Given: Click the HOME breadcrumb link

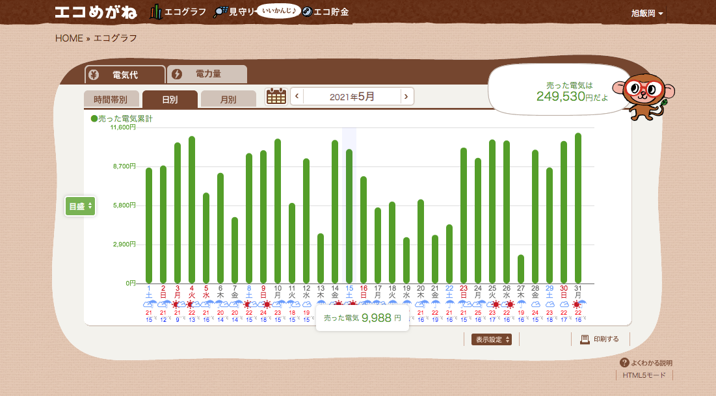Looking at the screenshot, I should [69, 38].
